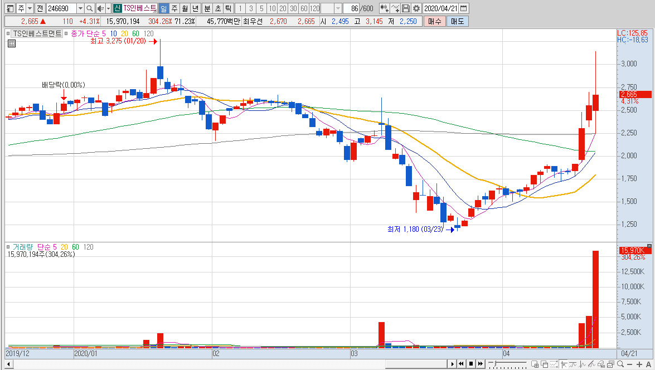This screenshot has height=370, width=655.
Task: Click the 60-day moving average green legend number
Action: pos(135,33)
